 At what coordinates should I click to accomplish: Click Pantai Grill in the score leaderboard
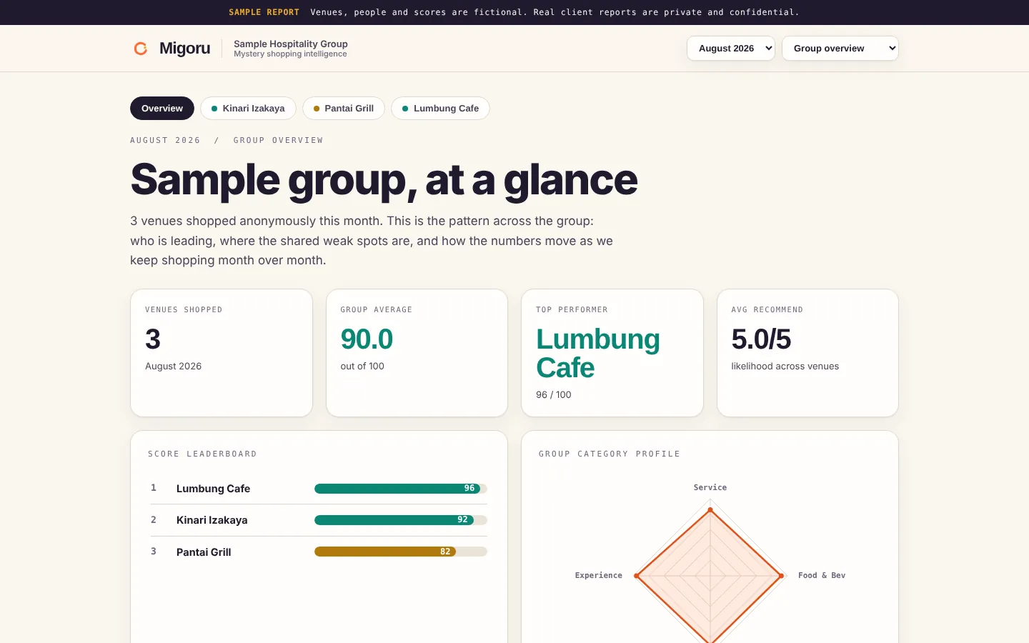click(x=204, y=552)
